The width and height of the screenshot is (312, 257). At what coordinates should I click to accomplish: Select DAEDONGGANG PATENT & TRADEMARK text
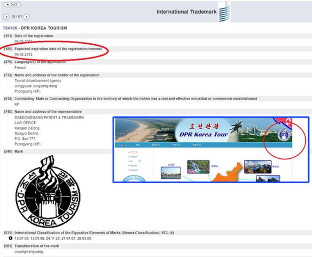click(49, 117)
